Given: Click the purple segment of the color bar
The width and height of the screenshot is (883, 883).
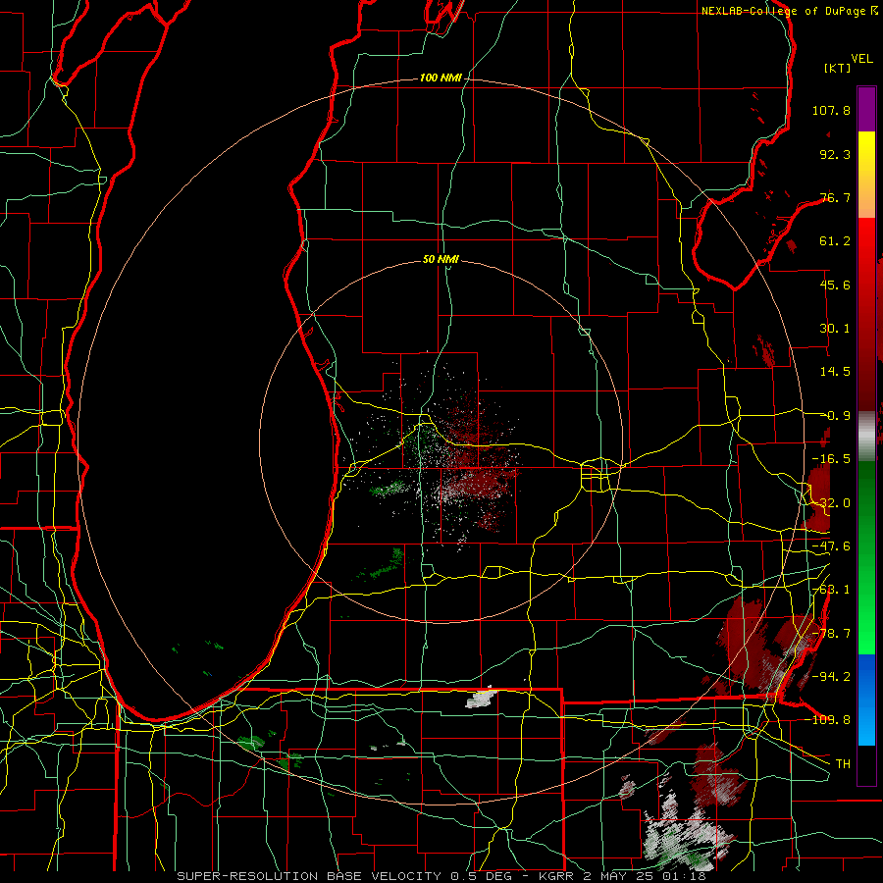Looking at the screenshot, I should coord(866,110).
